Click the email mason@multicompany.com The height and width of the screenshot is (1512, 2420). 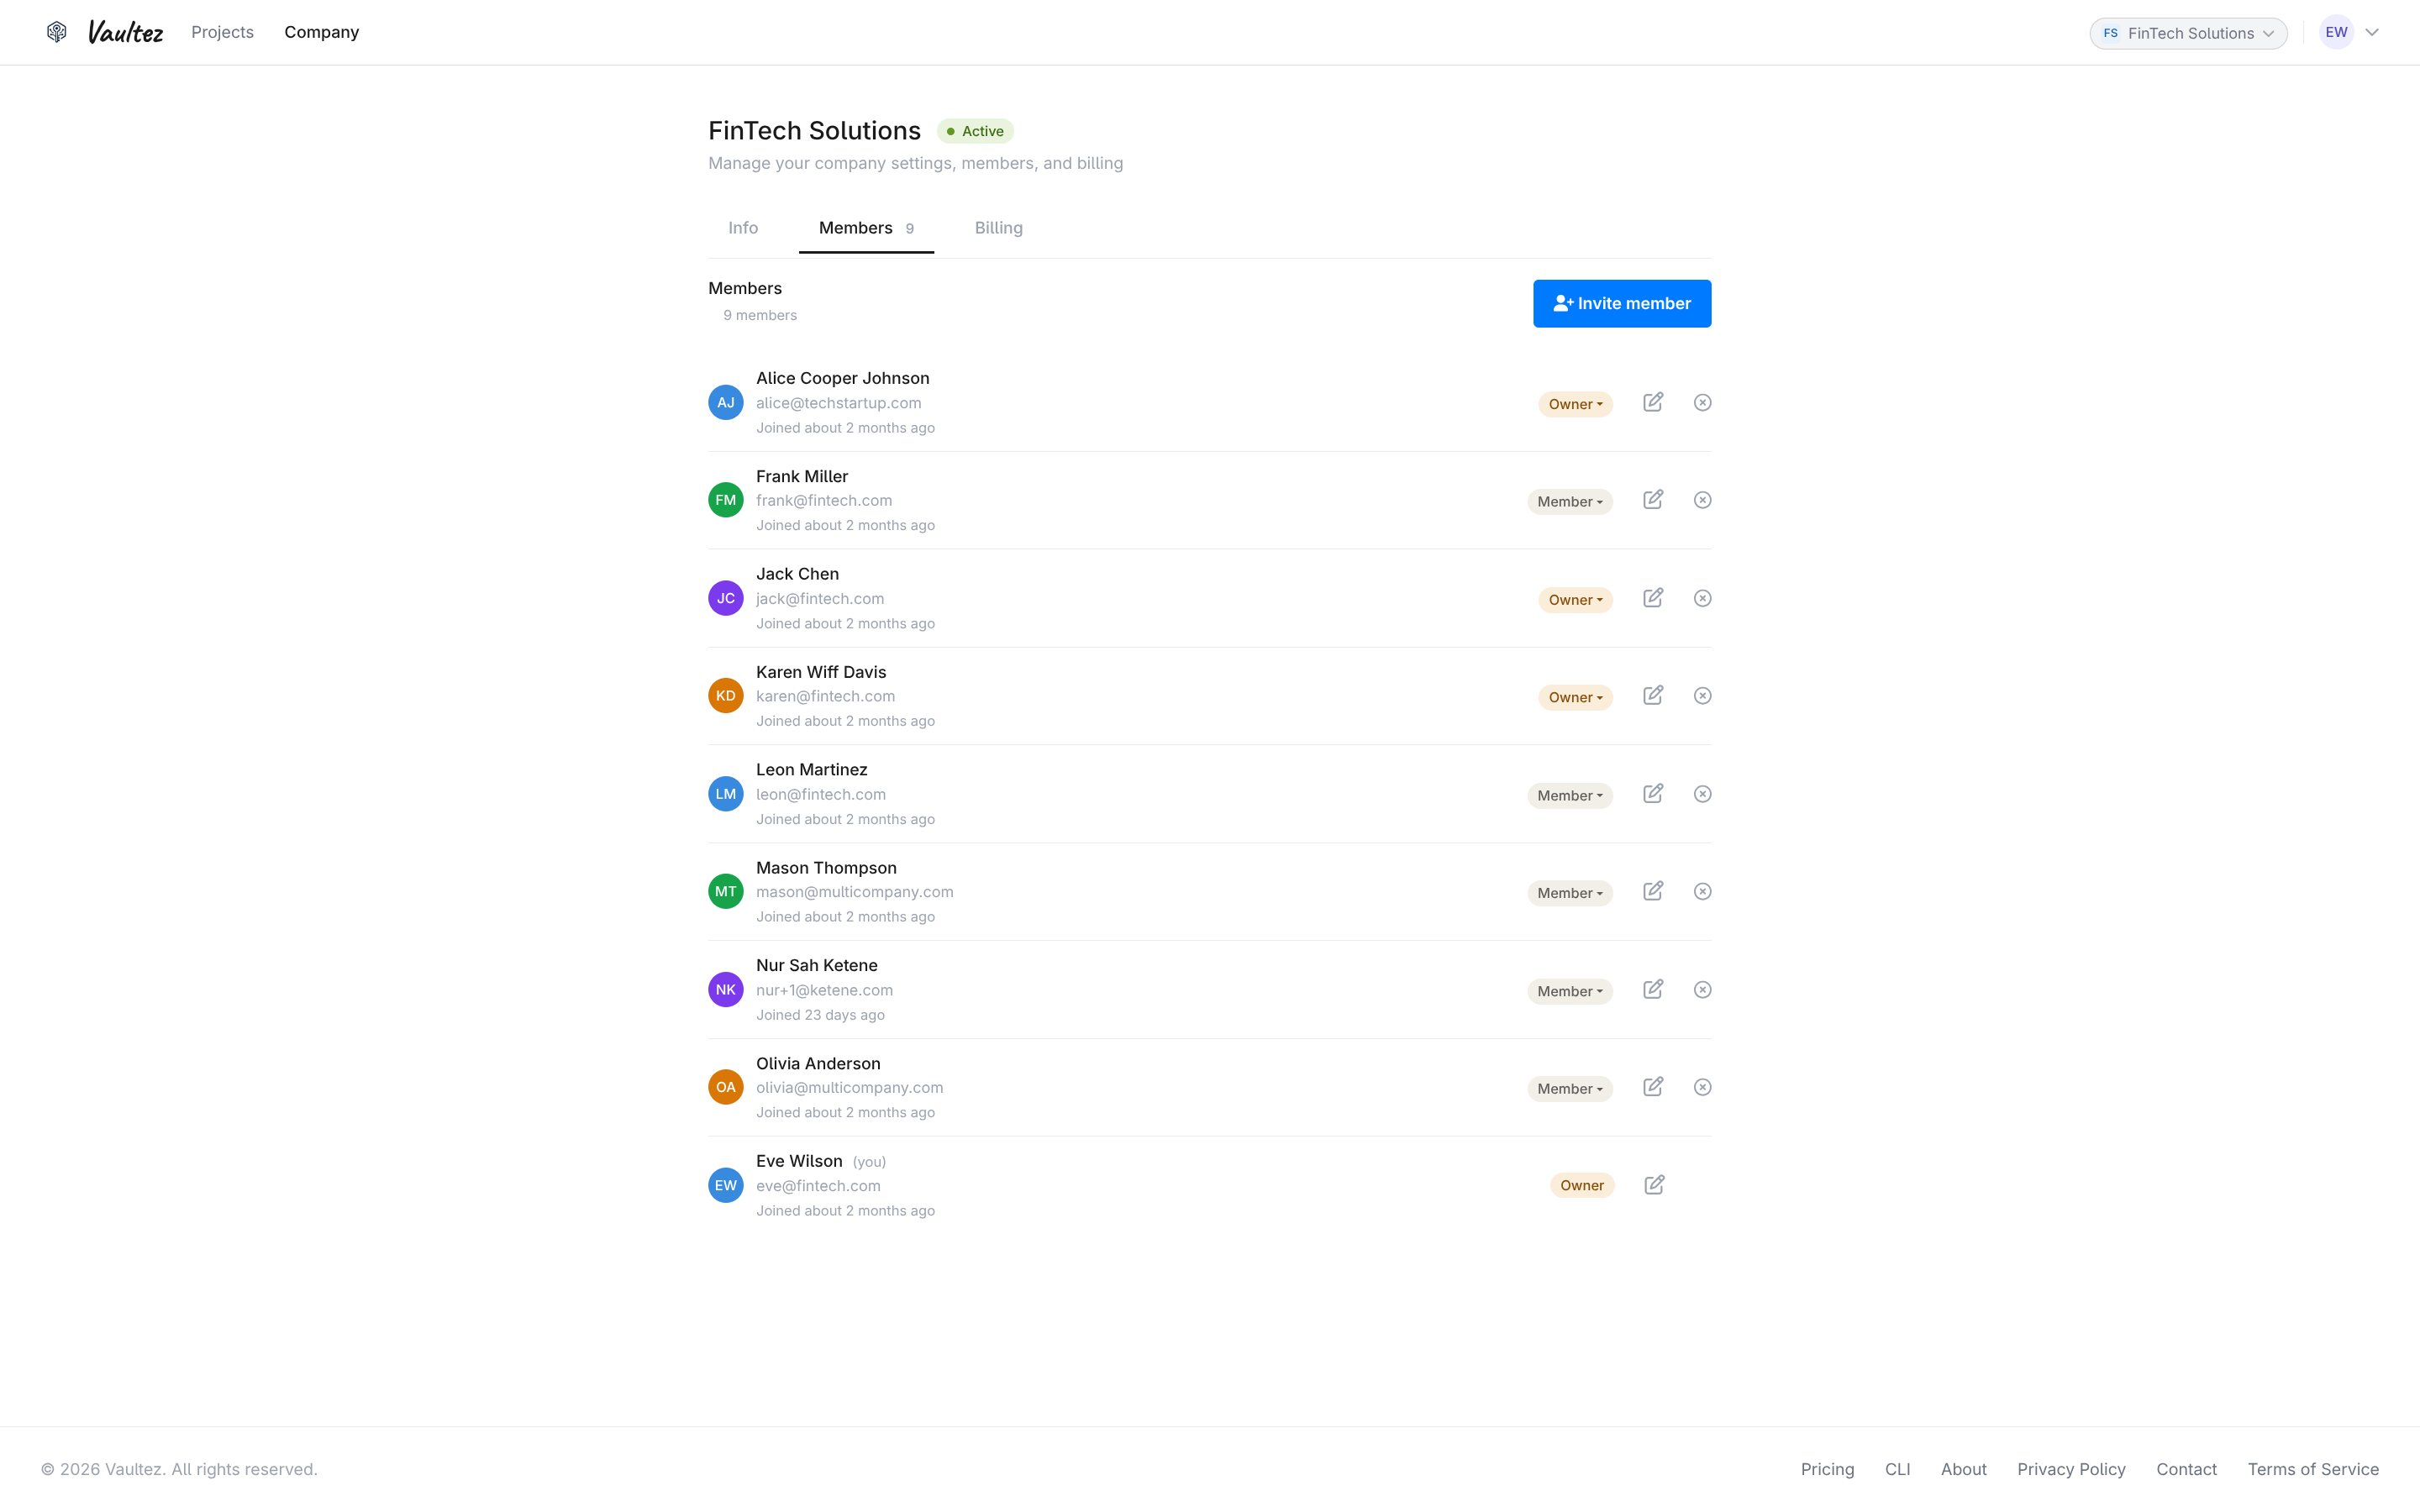pyautogui.click(x=854, y=892)
